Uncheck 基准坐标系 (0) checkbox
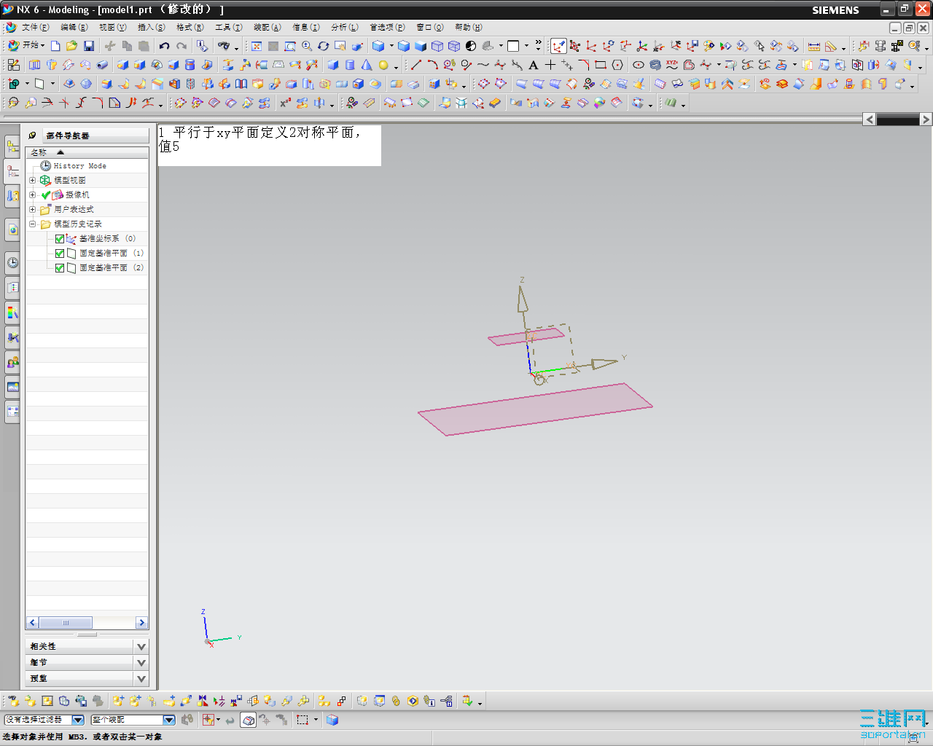The width and height of the screenshot is (933, 746). [60, 239]
